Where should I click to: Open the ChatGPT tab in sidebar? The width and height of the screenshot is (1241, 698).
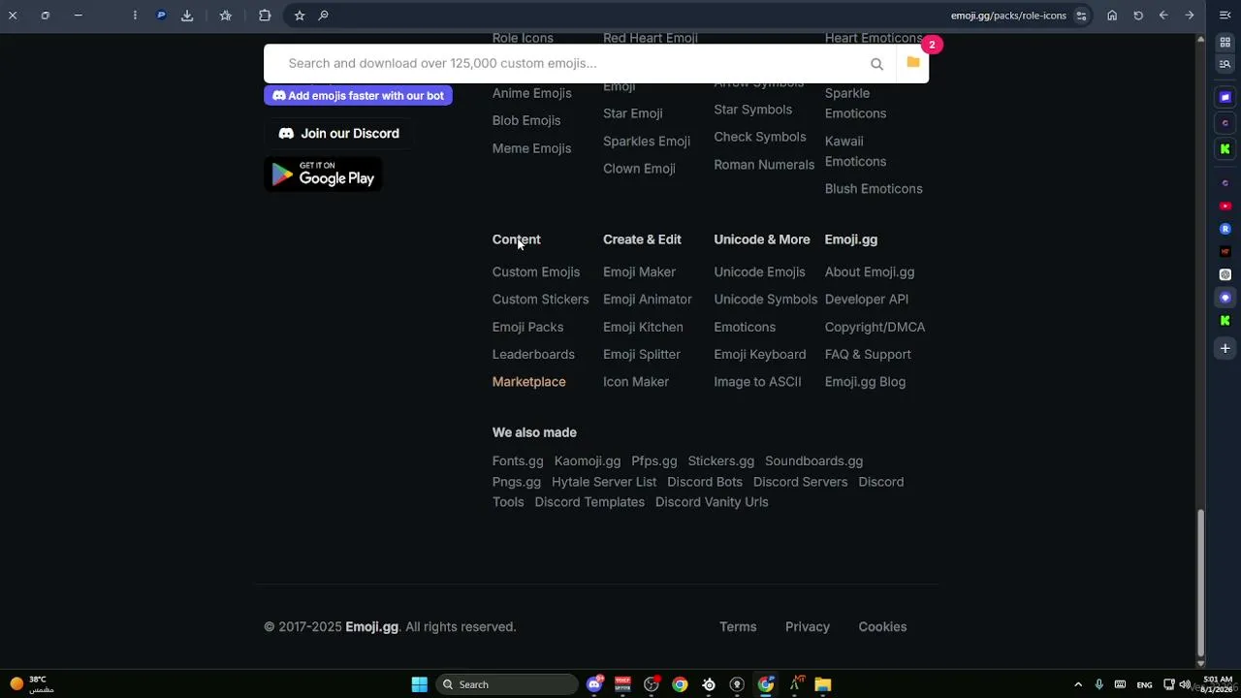pyautogui.click(x=1225, y=274)
